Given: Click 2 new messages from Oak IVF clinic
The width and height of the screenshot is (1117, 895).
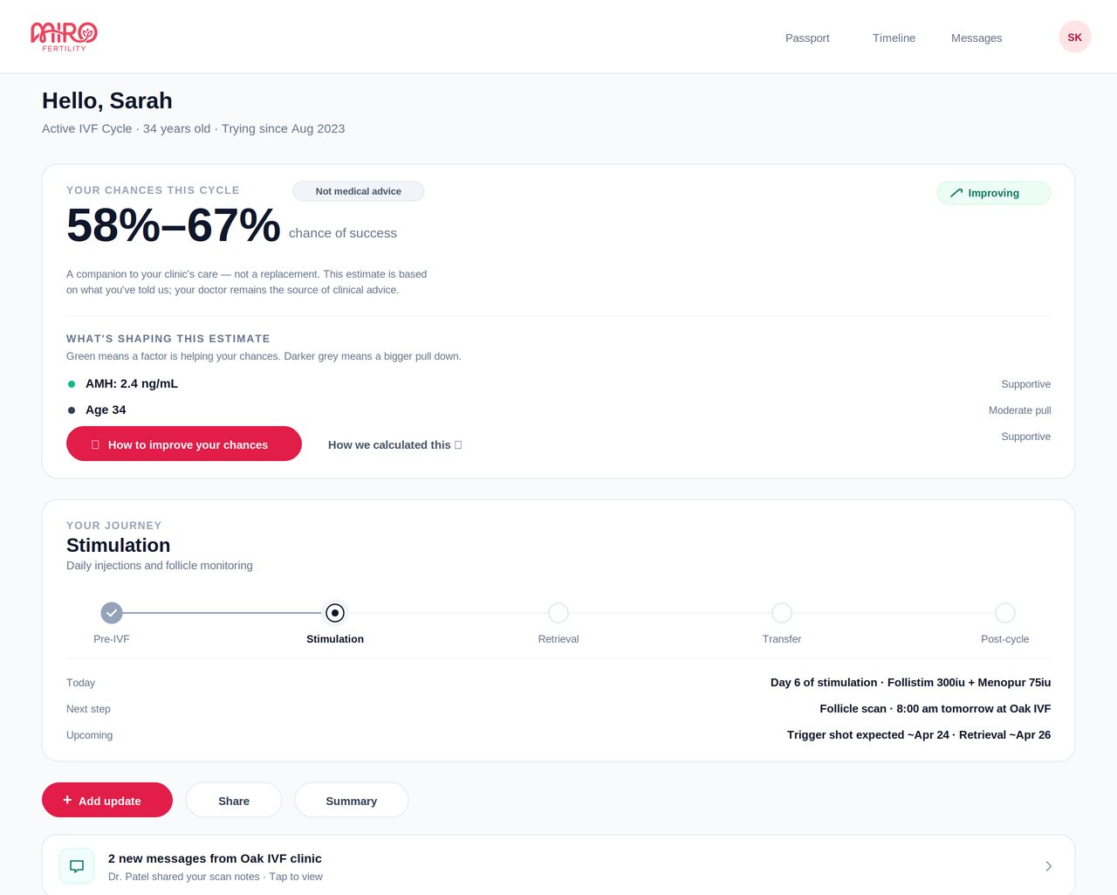Looking at the screenshot, I should click(x=215, y=858).
